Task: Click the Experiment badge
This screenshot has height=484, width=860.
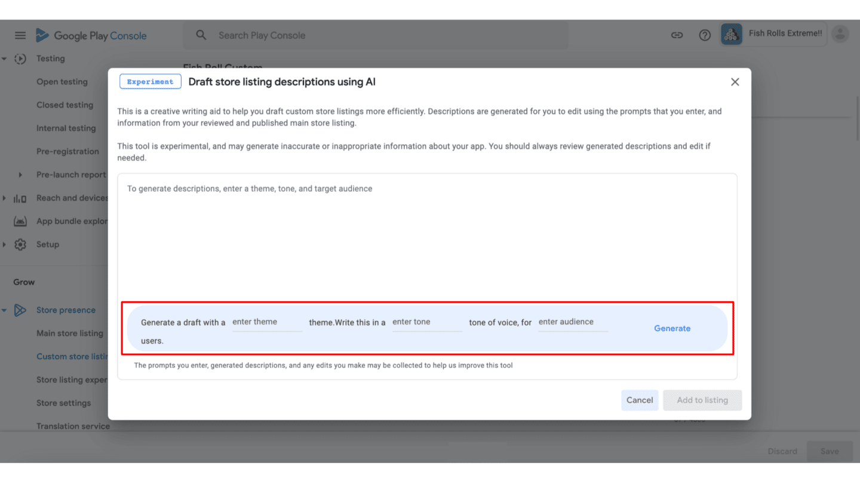Action: point(150,82)
